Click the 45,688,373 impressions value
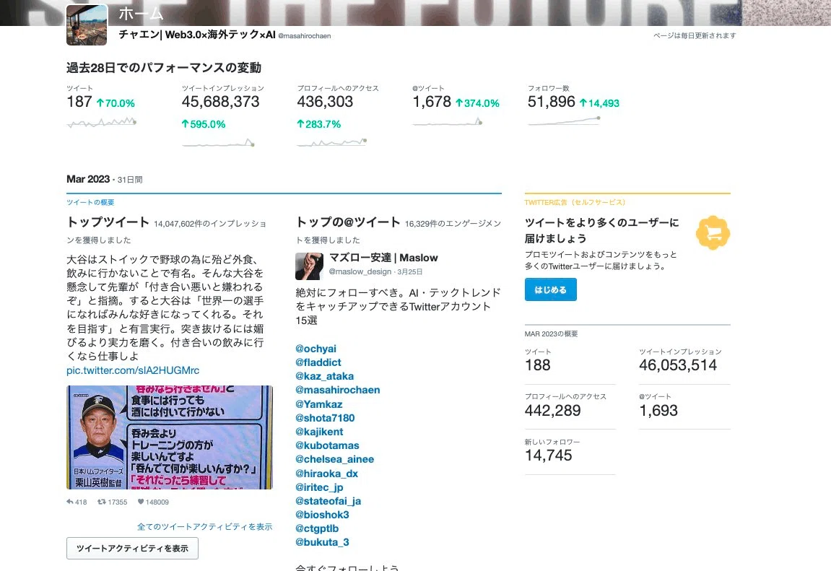Image resolution: width=831 pixels, height=571 pixels. coord(220,102)
